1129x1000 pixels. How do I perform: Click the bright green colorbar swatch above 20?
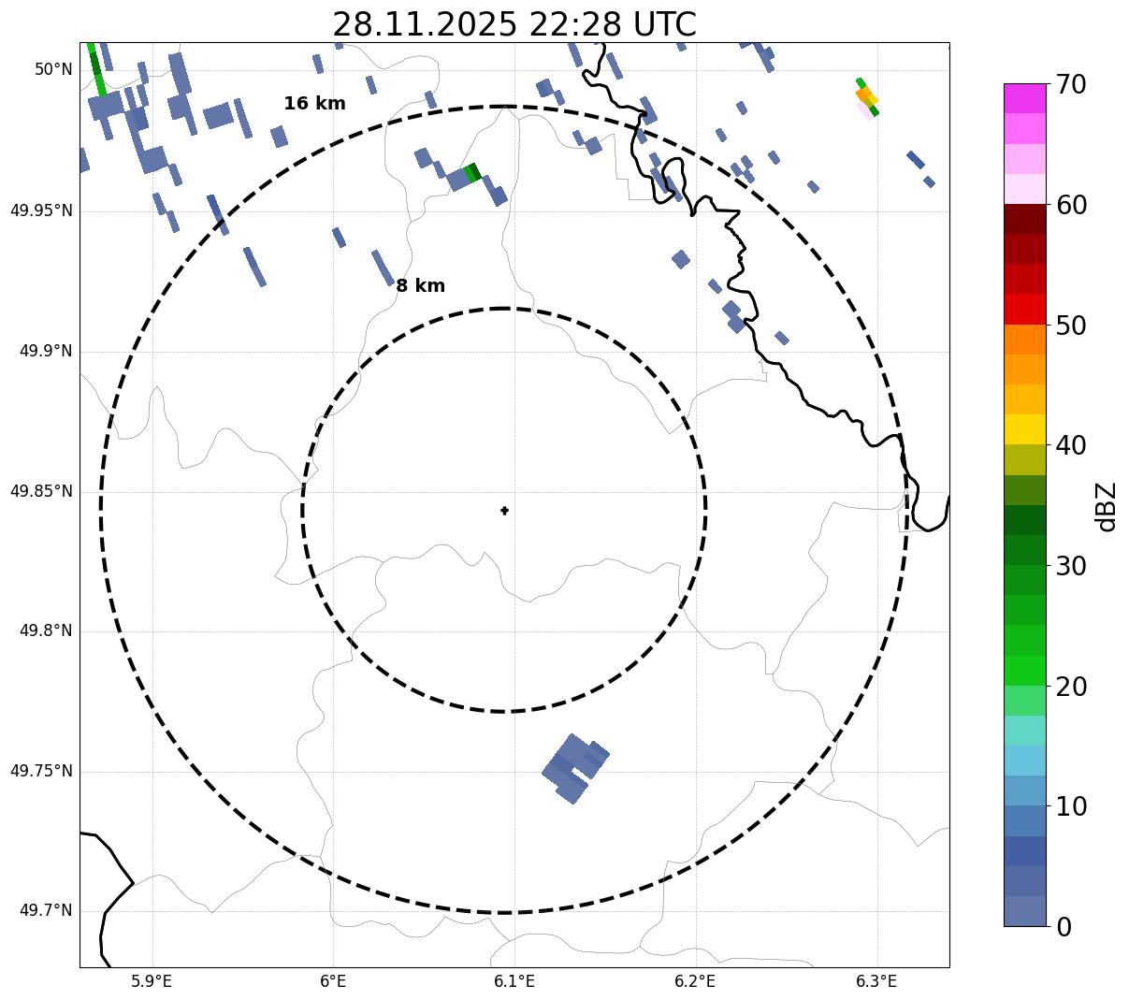1025,671
